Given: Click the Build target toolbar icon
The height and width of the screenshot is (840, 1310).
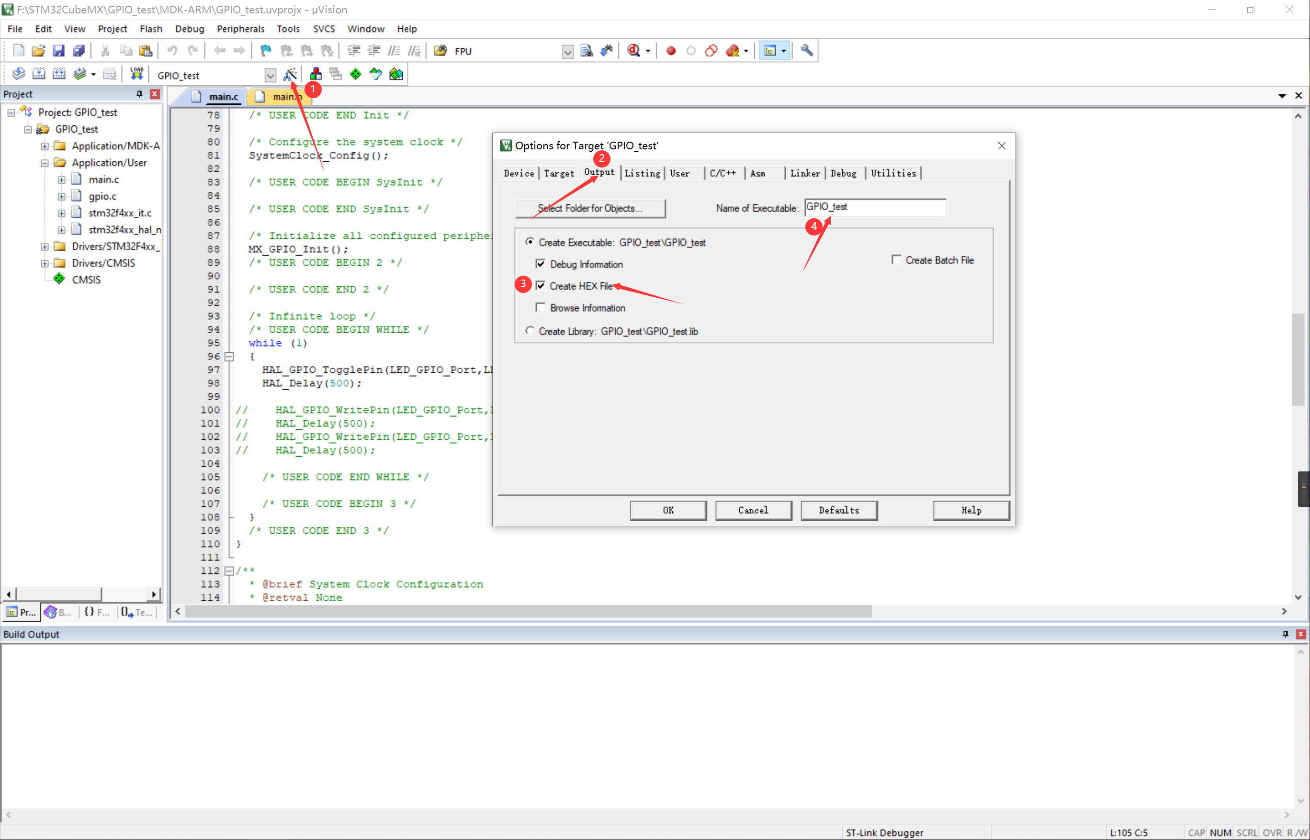Looking at the screenshot, I should (39, 74).
